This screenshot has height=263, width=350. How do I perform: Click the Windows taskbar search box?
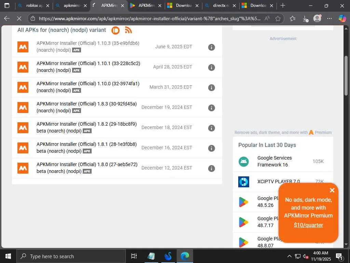[x=71, y=256]
